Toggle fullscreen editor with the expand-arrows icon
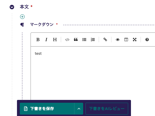Image resolution: width=155 pixels, height=116 pixels. (x=135, y=40)
